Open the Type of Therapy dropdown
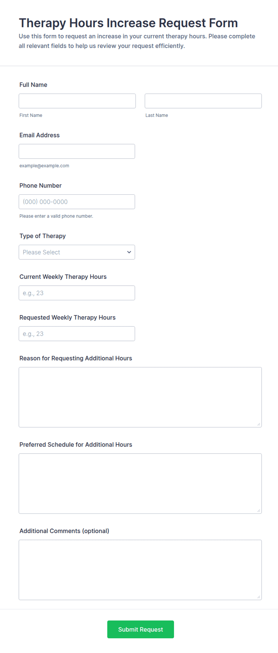Image resolution: width=278 pixels, height=653 pixels. [77, 252]
